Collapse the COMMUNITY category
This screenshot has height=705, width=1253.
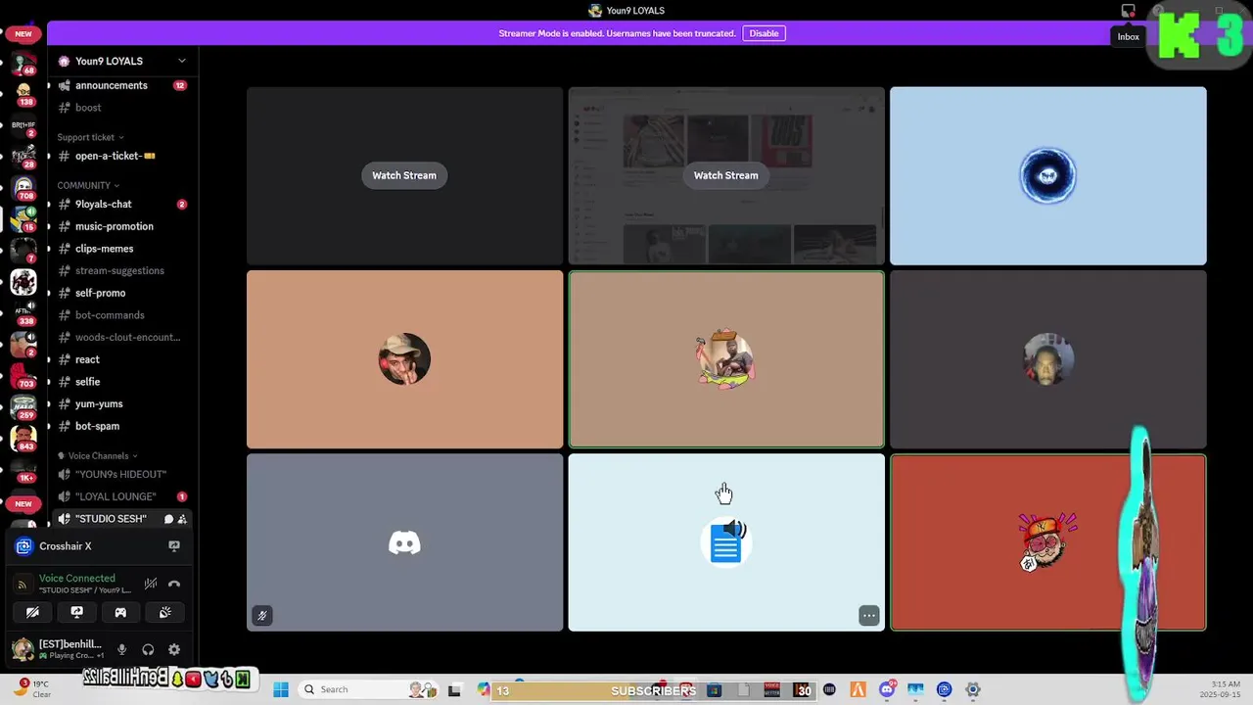click(x=88, y=185)
